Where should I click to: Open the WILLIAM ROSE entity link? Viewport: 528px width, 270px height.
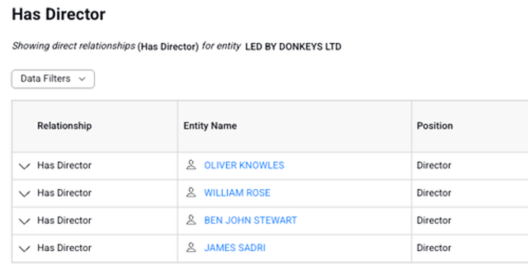click(x=237, y=193)
